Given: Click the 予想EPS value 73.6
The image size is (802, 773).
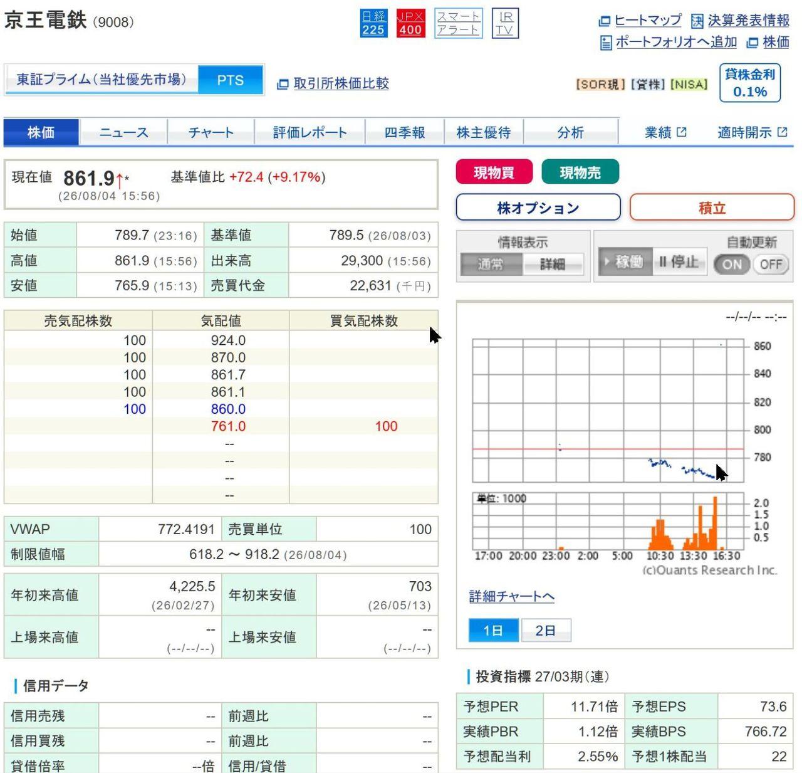Looking at the screenshot, I should point(773,707).
